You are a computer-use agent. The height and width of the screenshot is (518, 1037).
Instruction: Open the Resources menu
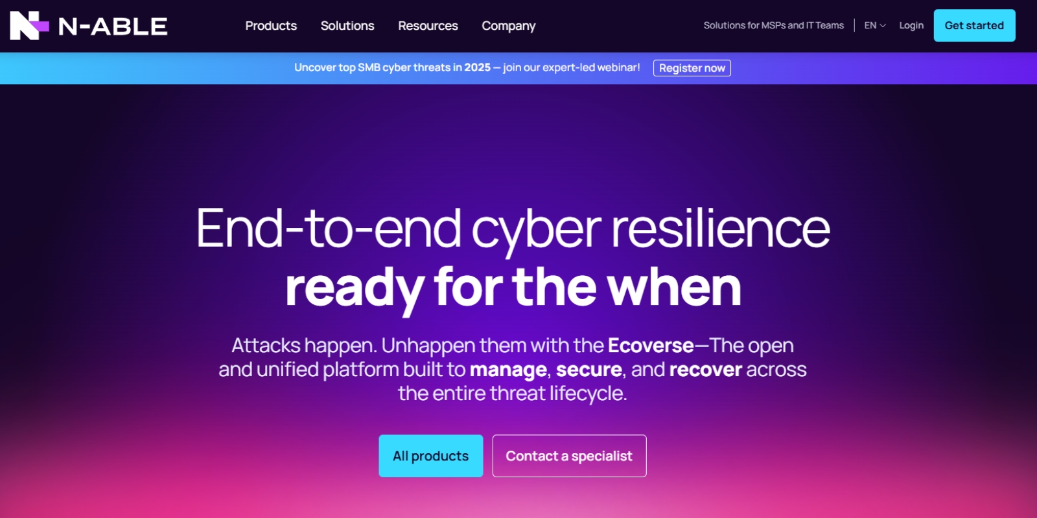coord(428,26)
